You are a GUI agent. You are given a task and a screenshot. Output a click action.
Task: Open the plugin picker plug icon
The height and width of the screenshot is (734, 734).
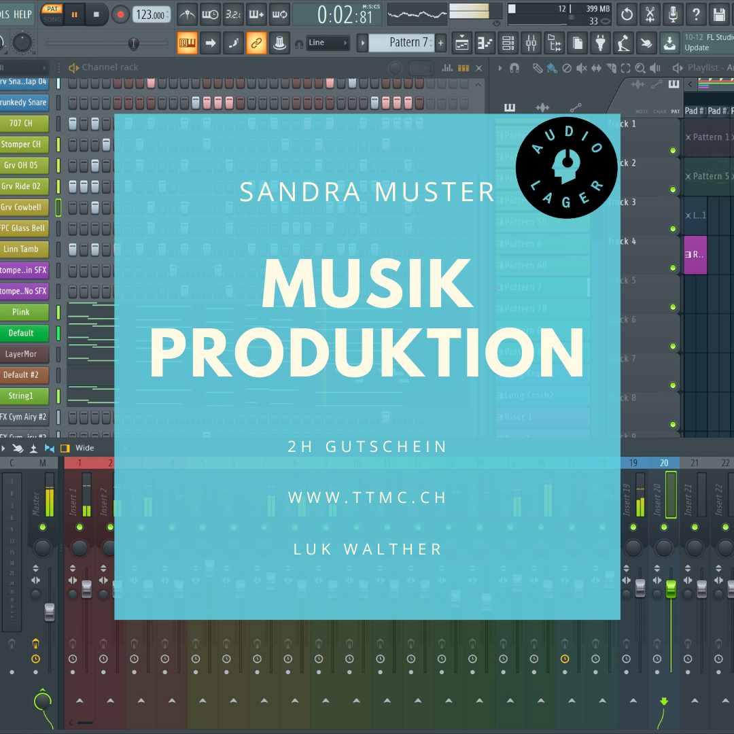[601, 43]
